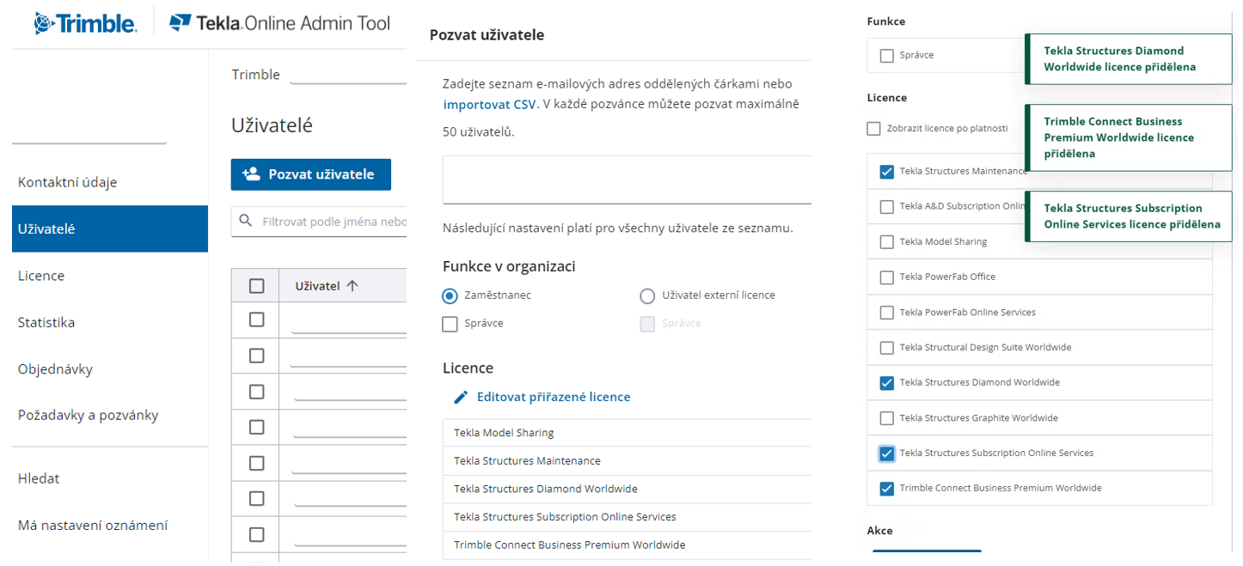Open Požadavky a pozvánky in sidebar
Screen dimensions: 1243x566
(x=88, y=415)
